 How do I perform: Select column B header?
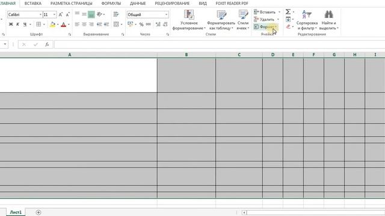click(x=186, y=55)
